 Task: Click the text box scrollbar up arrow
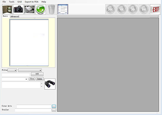[x=42, y=83]
